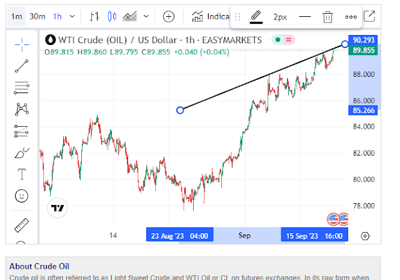Select the ruler measure tool
400x280 pixels.
click(x=22, y=225)
